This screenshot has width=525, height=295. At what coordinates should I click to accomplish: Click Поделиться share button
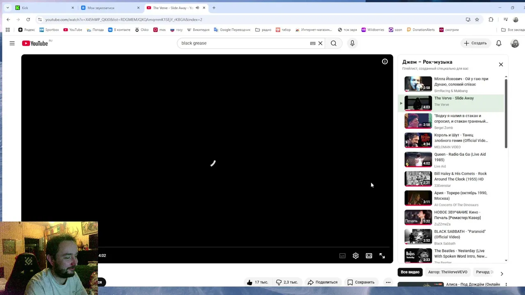(322, 282)
